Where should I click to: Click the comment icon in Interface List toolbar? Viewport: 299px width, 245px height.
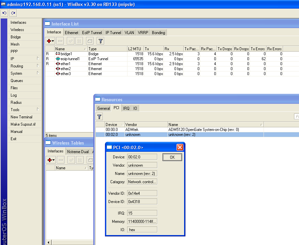[x=89, y=41]
